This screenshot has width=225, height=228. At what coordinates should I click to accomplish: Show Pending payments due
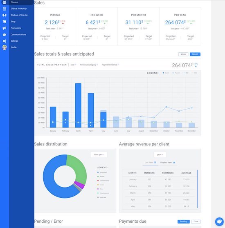coord(184,221)
